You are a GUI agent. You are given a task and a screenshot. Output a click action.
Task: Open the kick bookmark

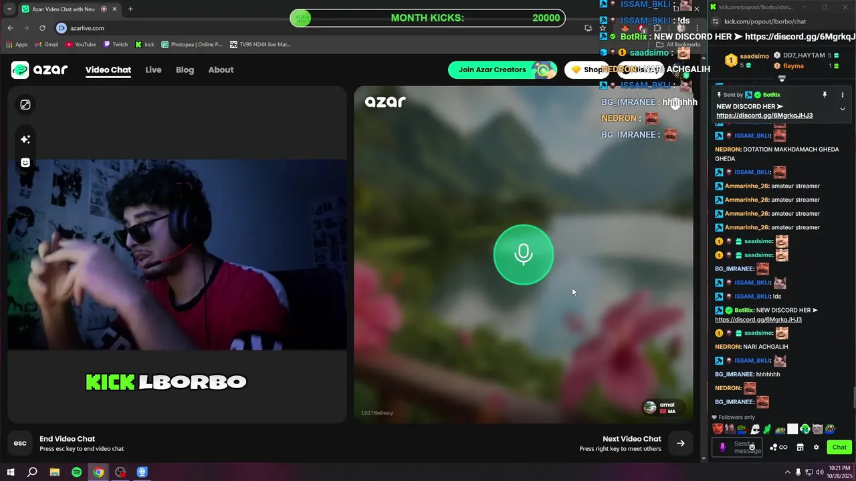pyautogui.click(x=144, y=44)
